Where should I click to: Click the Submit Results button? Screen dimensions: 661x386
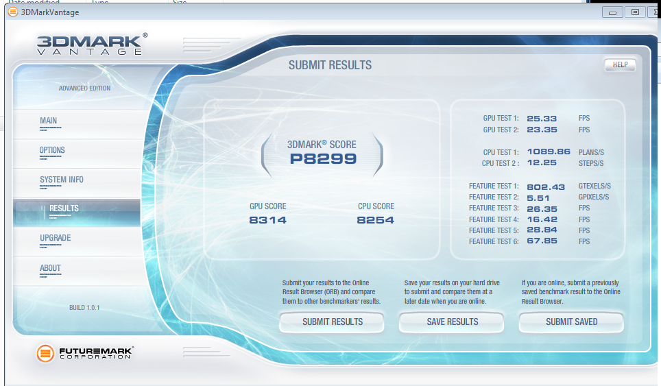point(332,322)
